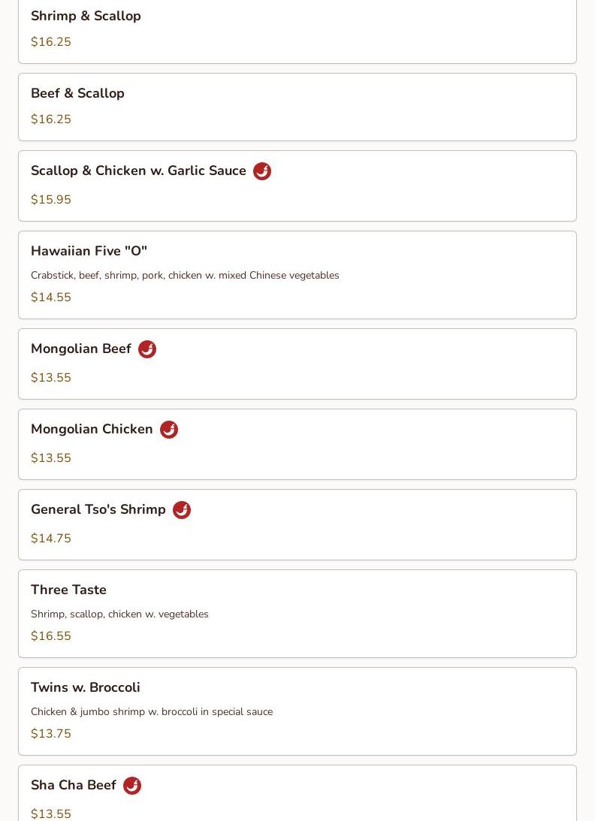Select the Mongolian Beef title
The image size is (595, 821).
coord(80,349)
